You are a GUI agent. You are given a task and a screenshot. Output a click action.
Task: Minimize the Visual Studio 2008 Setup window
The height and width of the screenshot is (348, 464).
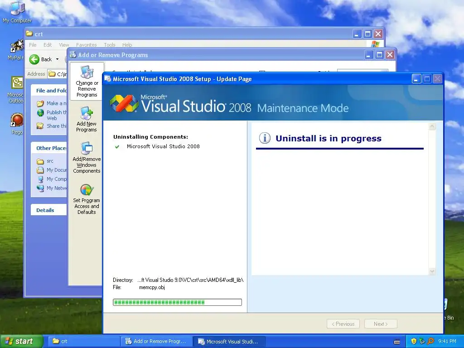click(x=416, y=79)
